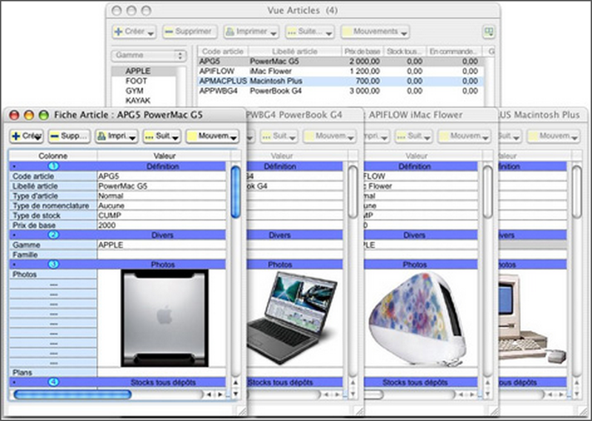Click the Gamme value APPLE in APG5 window
592x421 pixels.
tap(162, 245)
